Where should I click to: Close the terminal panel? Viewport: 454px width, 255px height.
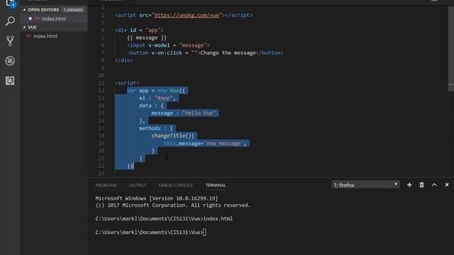coord(447,185)
